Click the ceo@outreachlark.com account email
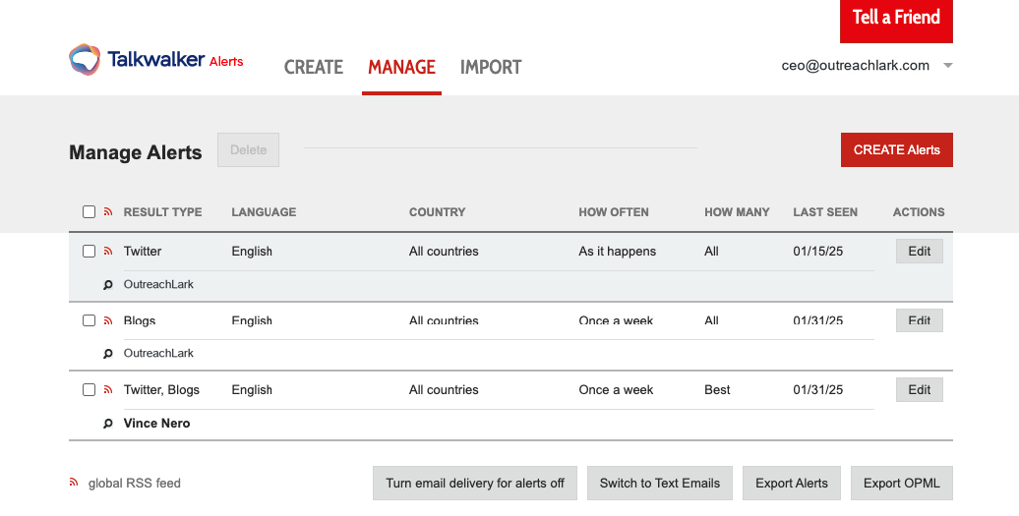The image size is (1019, 516). point(856,66)
